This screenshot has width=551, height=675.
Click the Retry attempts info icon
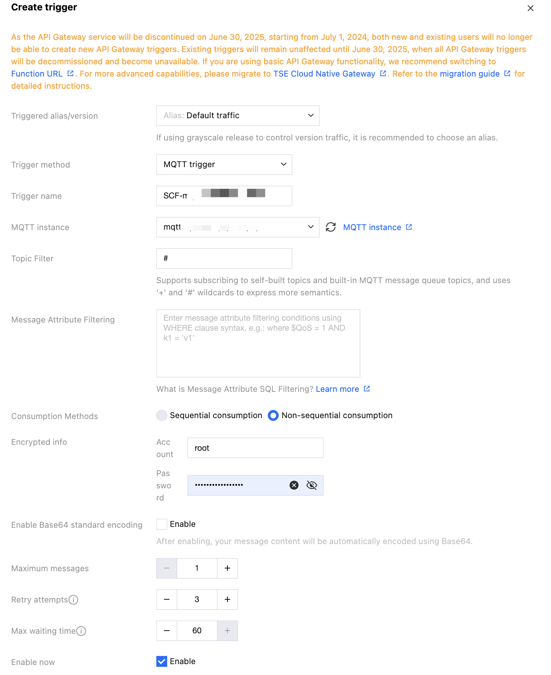(73, 600)
